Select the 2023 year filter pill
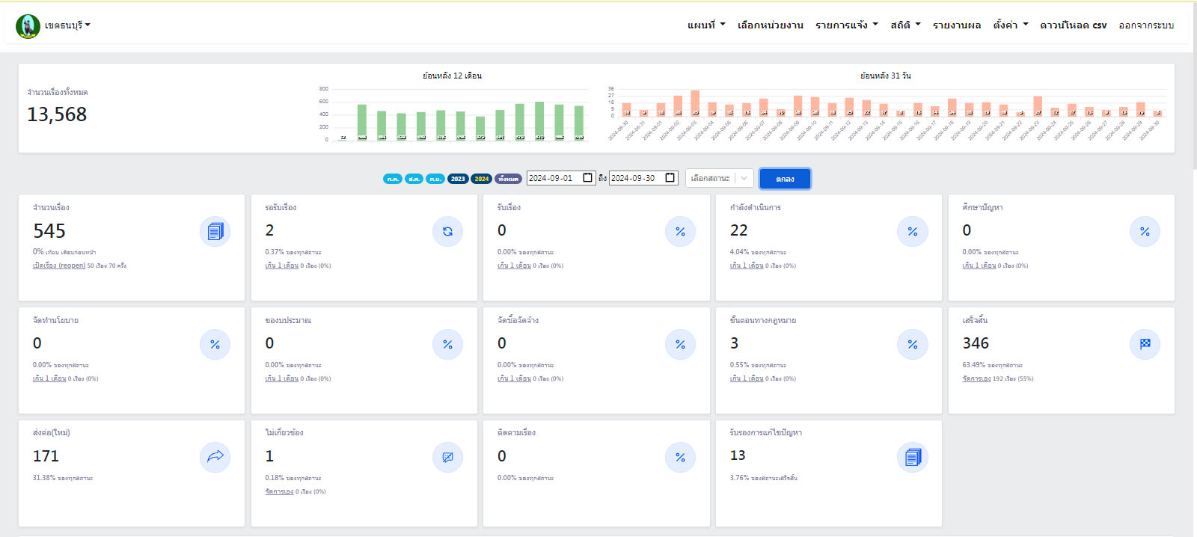This screenshot has width=1197, height=537. click(x=458, y=179)
